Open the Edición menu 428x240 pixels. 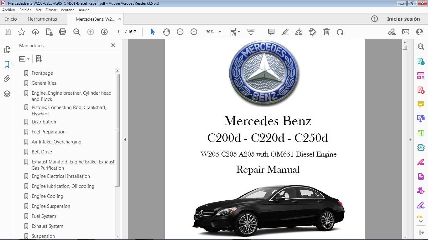coord(25,10)
